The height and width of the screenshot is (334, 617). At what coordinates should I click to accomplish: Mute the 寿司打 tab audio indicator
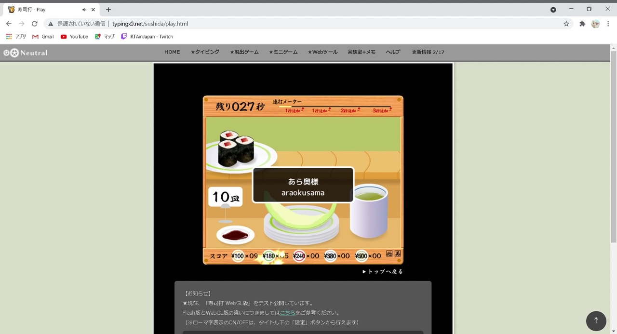[84, 9]
